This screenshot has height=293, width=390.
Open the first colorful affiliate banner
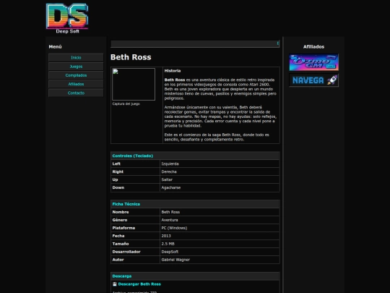point(313,62)
